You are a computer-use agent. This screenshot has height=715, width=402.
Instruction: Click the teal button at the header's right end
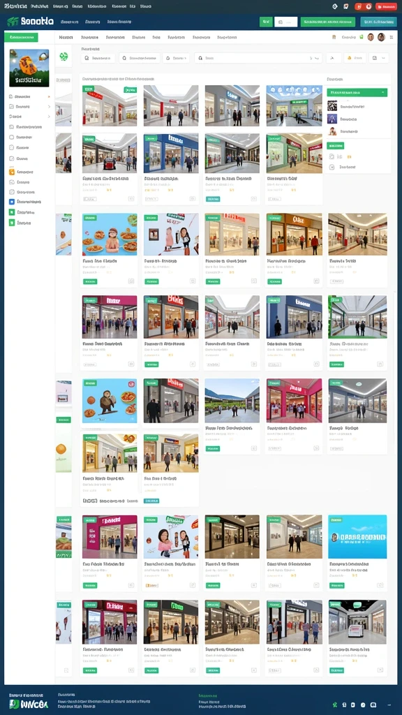378,22
